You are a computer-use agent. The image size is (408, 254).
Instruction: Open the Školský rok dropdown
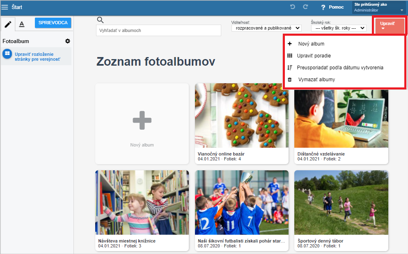339,28
